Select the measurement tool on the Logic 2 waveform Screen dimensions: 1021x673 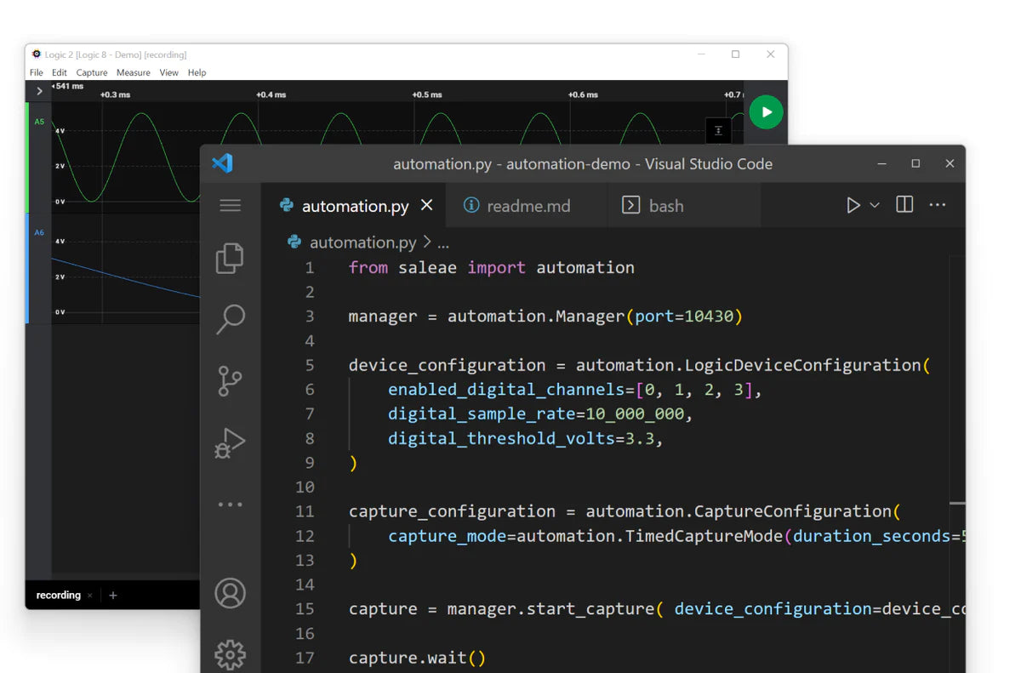[718, 130]
